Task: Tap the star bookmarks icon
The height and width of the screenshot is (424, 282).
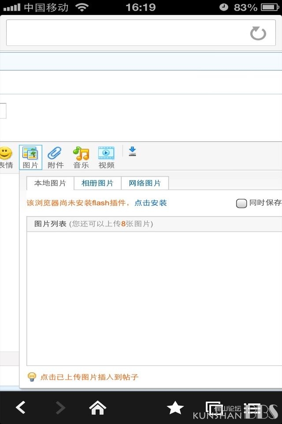Action: coord(175,408)
